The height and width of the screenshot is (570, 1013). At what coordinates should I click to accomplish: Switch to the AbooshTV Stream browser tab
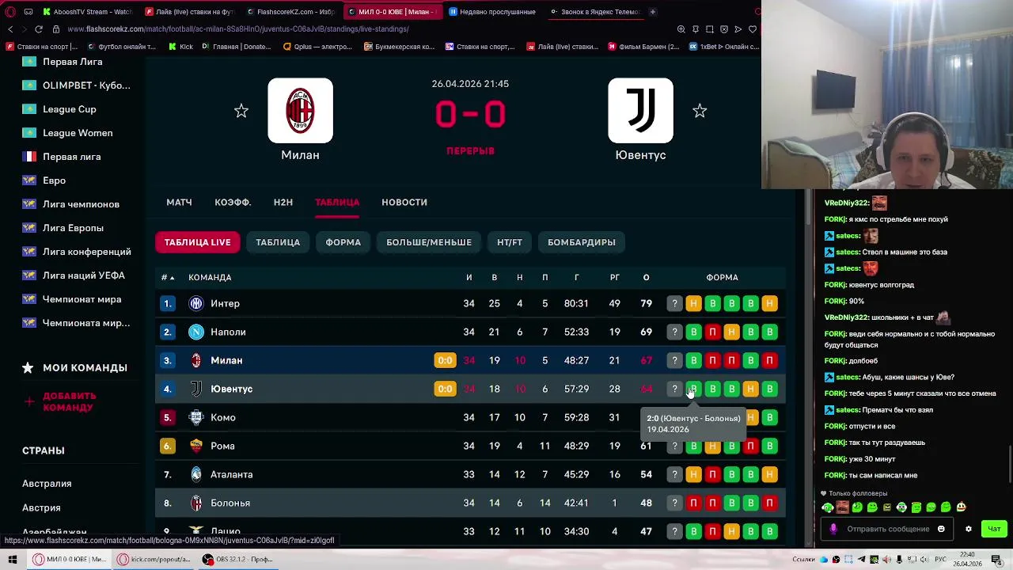pos(87,12)
